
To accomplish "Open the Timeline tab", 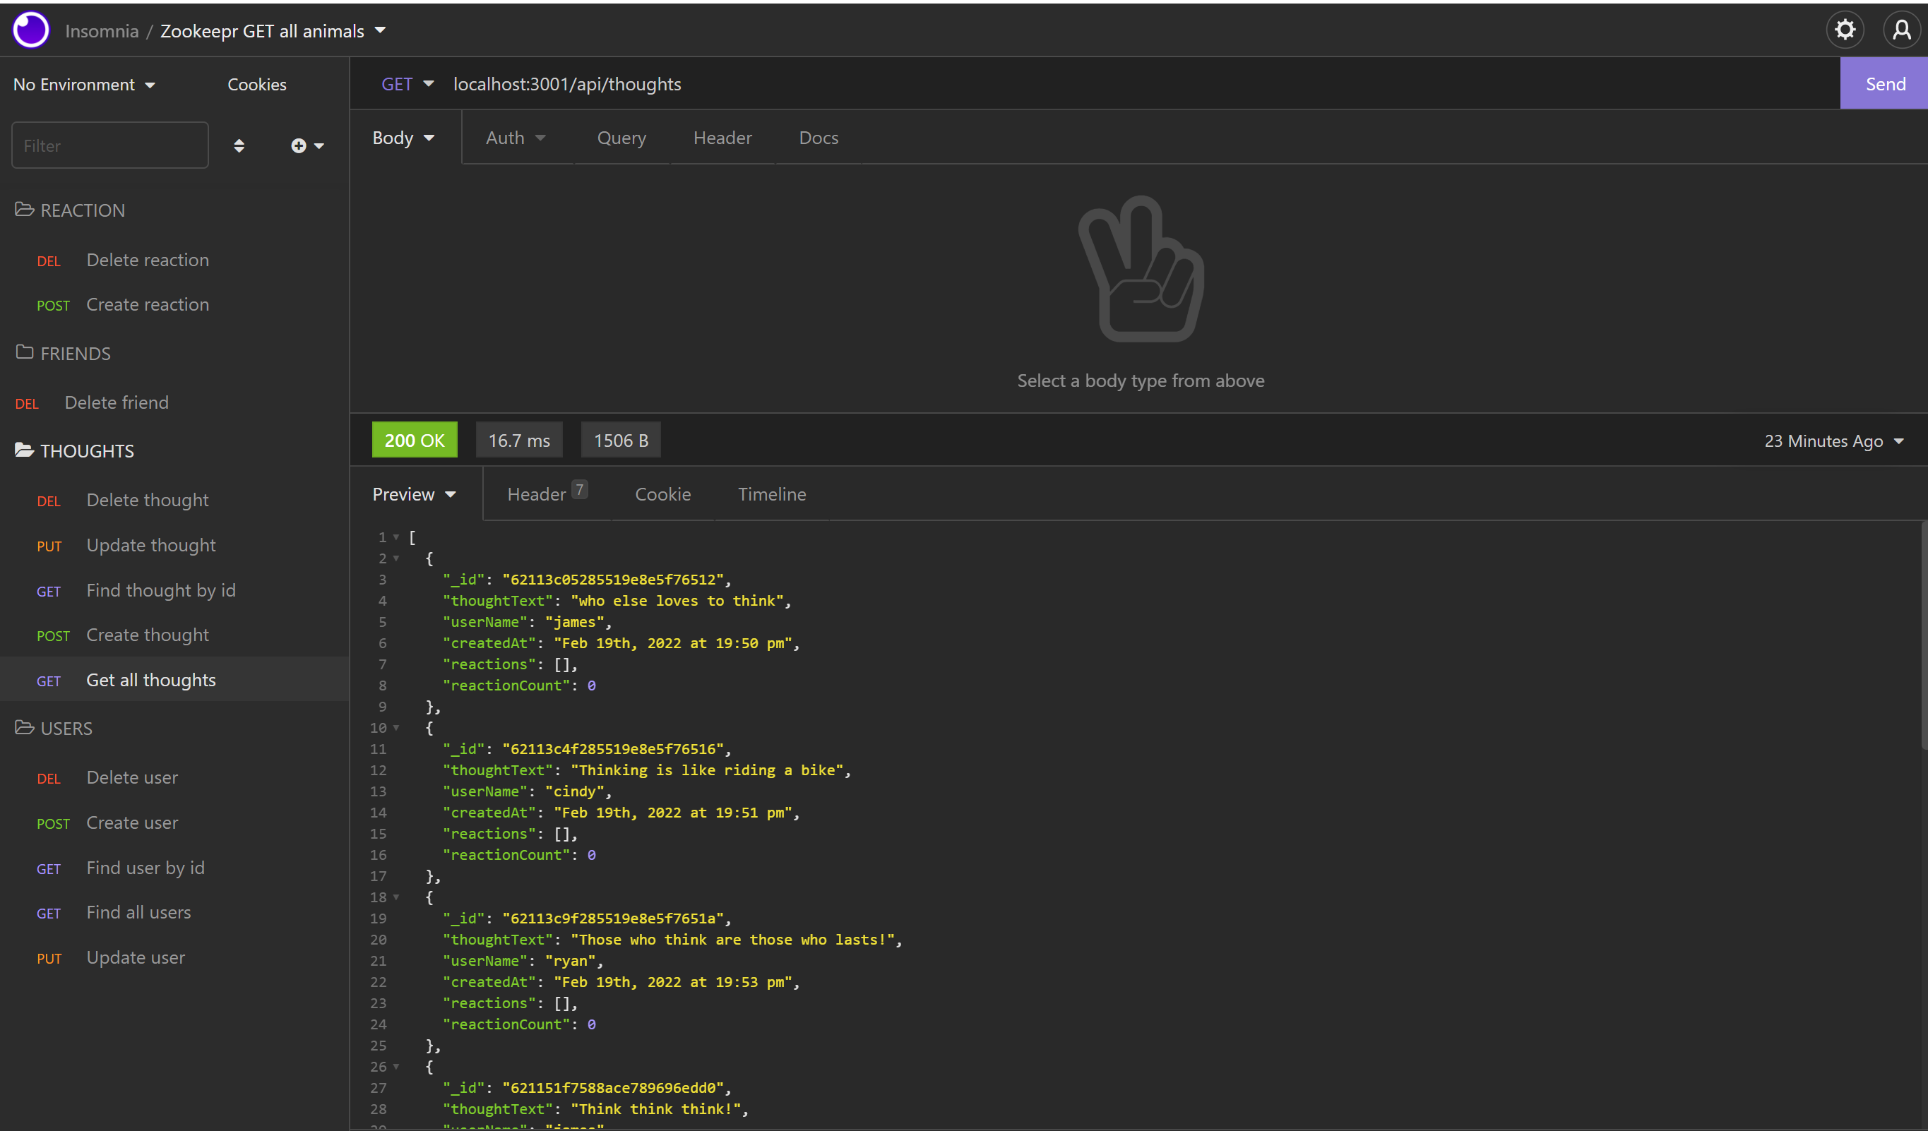I will pos(771,494).
